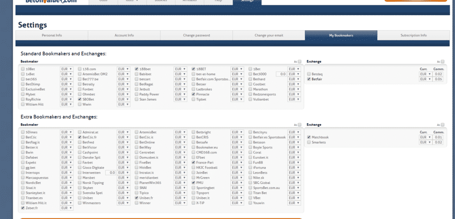Tick the bet365 checkbox
455x219 pixels.
pos(23,79)
